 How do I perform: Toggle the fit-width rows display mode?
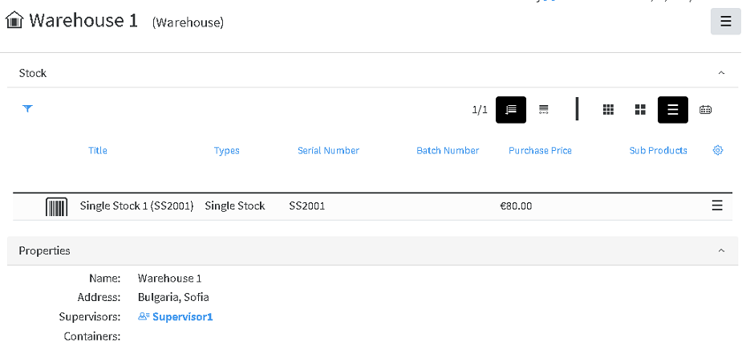point(543,110)
